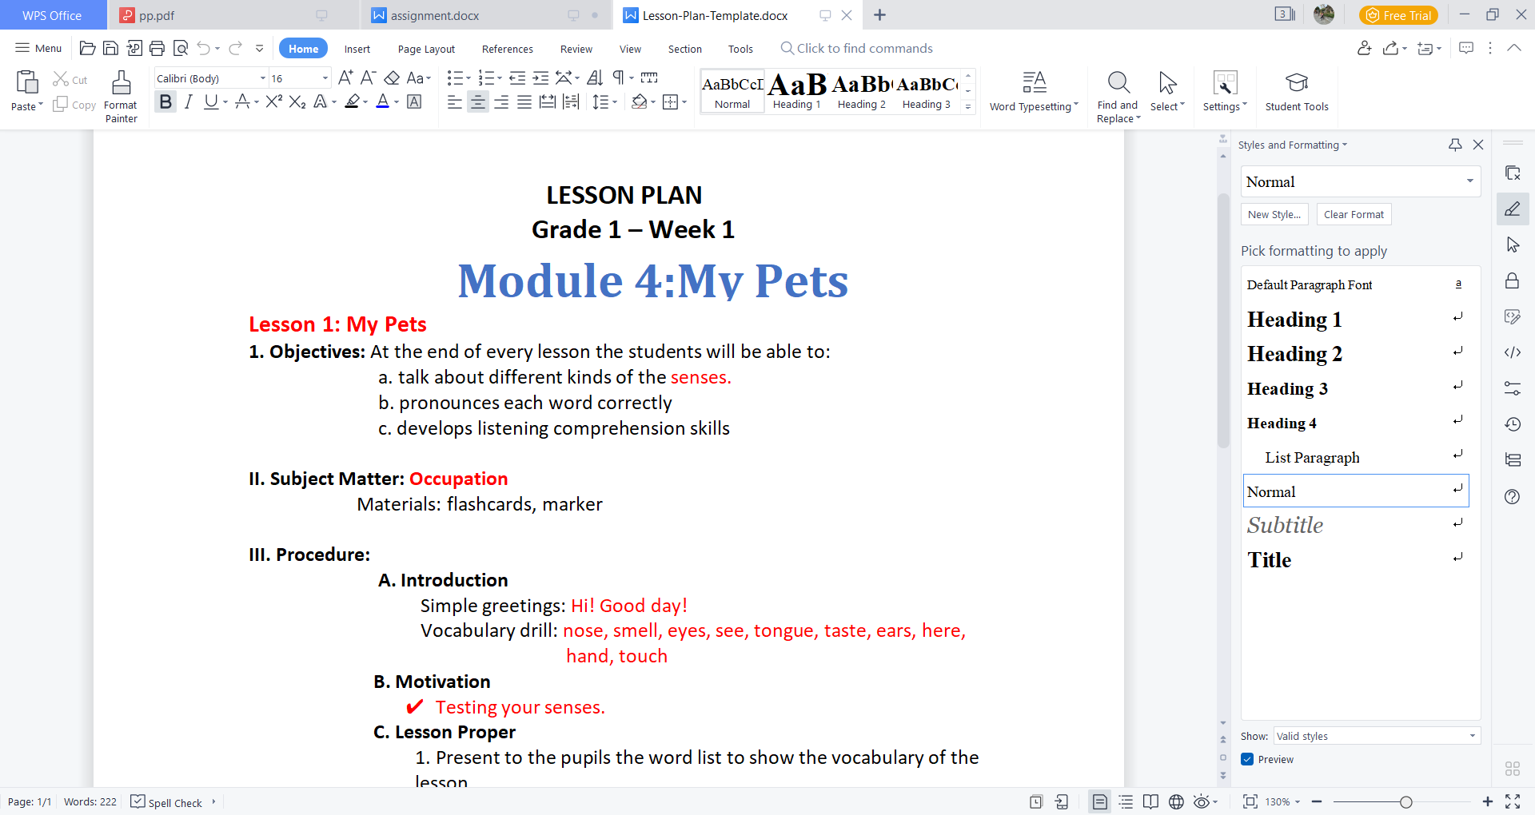Expand the current style Normal dropdown
Image resolution: width=1535 pixels, height=815 pixels.
(x=1469, y=181)
